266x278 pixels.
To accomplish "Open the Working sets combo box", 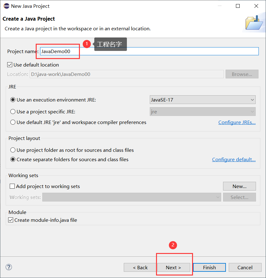I will click(x=132, y=197).
